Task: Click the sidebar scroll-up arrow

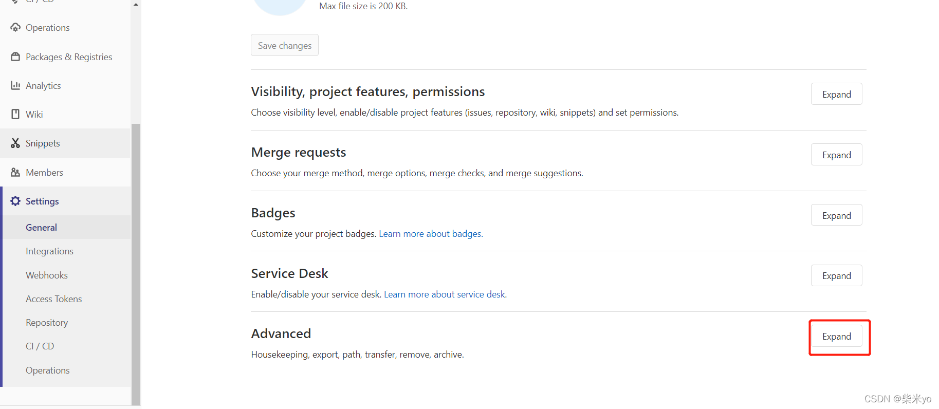Action: pos(136,5)
